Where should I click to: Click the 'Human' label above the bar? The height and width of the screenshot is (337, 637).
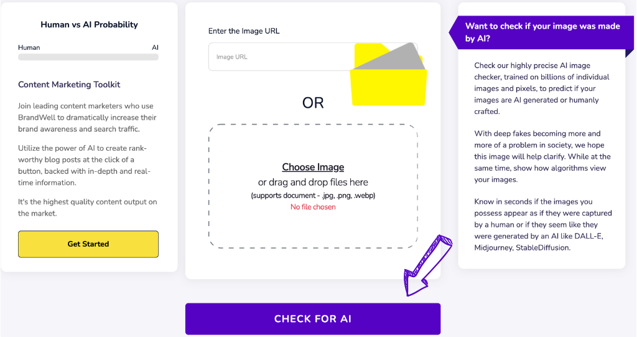pyautogui.click(x=29, y=47)
